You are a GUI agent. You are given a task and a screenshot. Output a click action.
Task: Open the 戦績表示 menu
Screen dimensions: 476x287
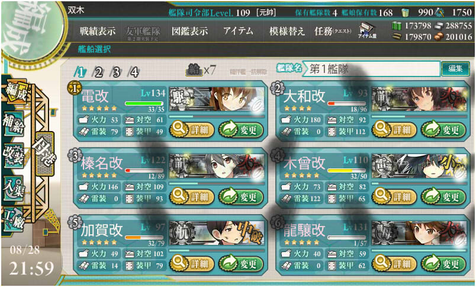[x=98, y=31]
